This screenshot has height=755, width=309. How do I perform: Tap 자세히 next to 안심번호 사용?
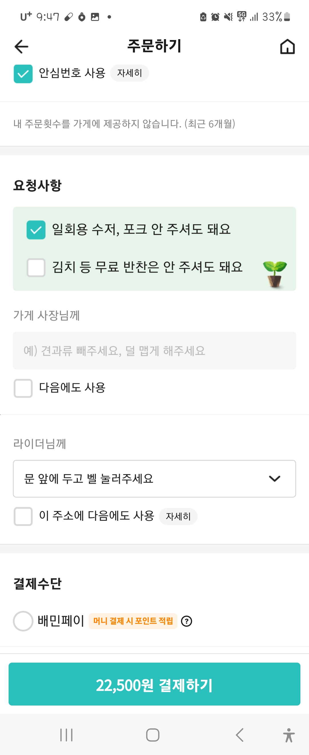tap(129, 73)
